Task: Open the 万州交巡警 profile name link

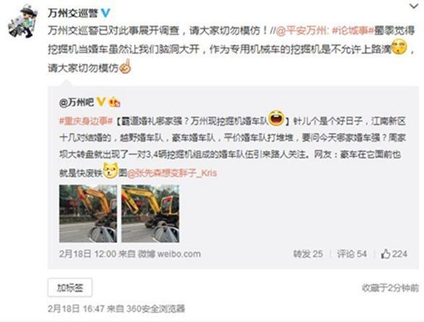Action: (x=73, y=13)
